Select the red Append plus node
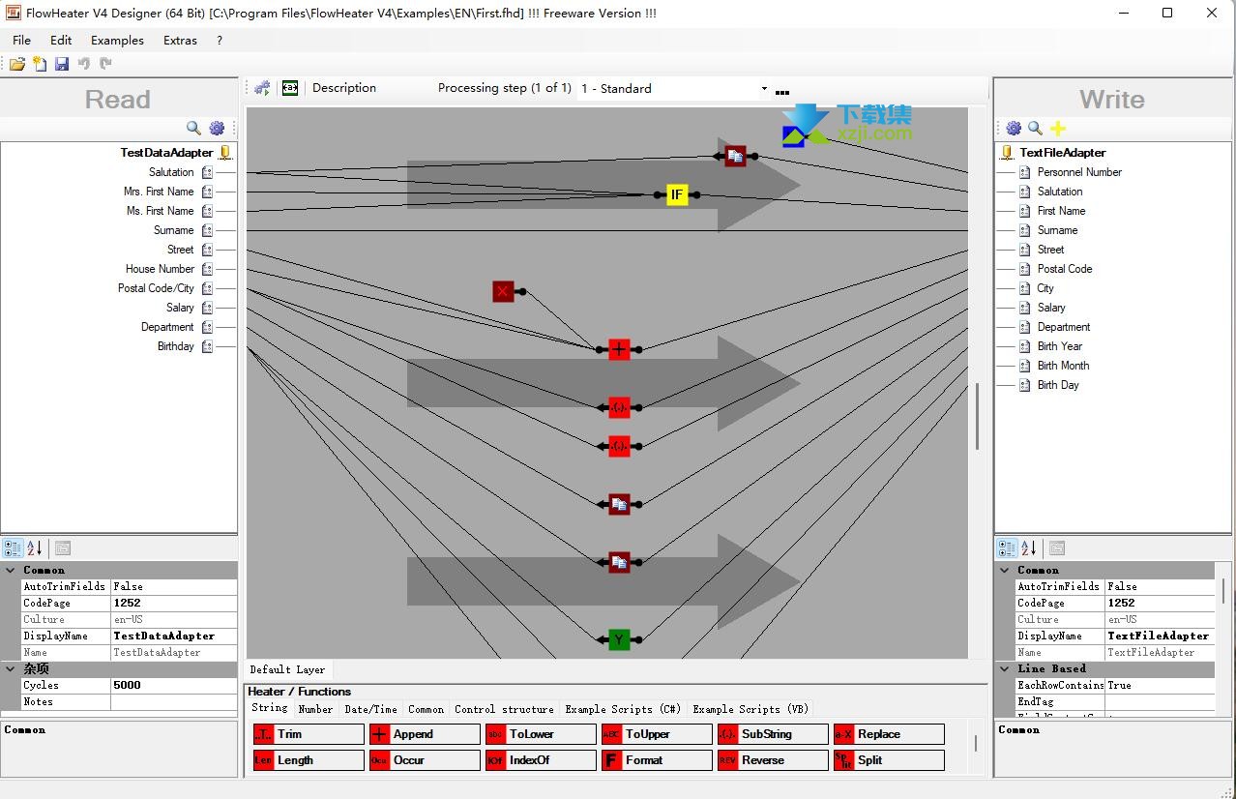This screenshot has height=799, width=1236. pyautogui.click(x=619, y=349)
